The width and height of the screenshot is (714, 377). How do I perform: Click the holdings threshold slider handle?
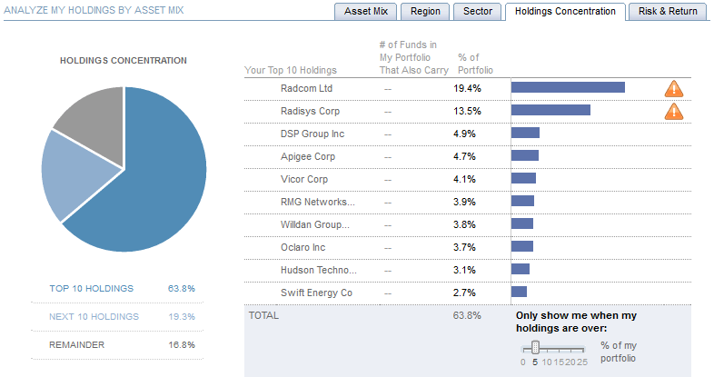[x=536, y=346]
